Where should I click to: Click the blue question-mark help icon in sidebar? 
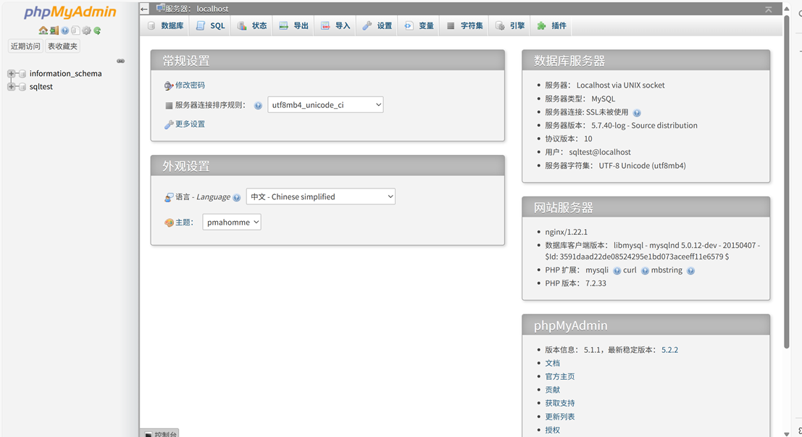pos(64,30)
